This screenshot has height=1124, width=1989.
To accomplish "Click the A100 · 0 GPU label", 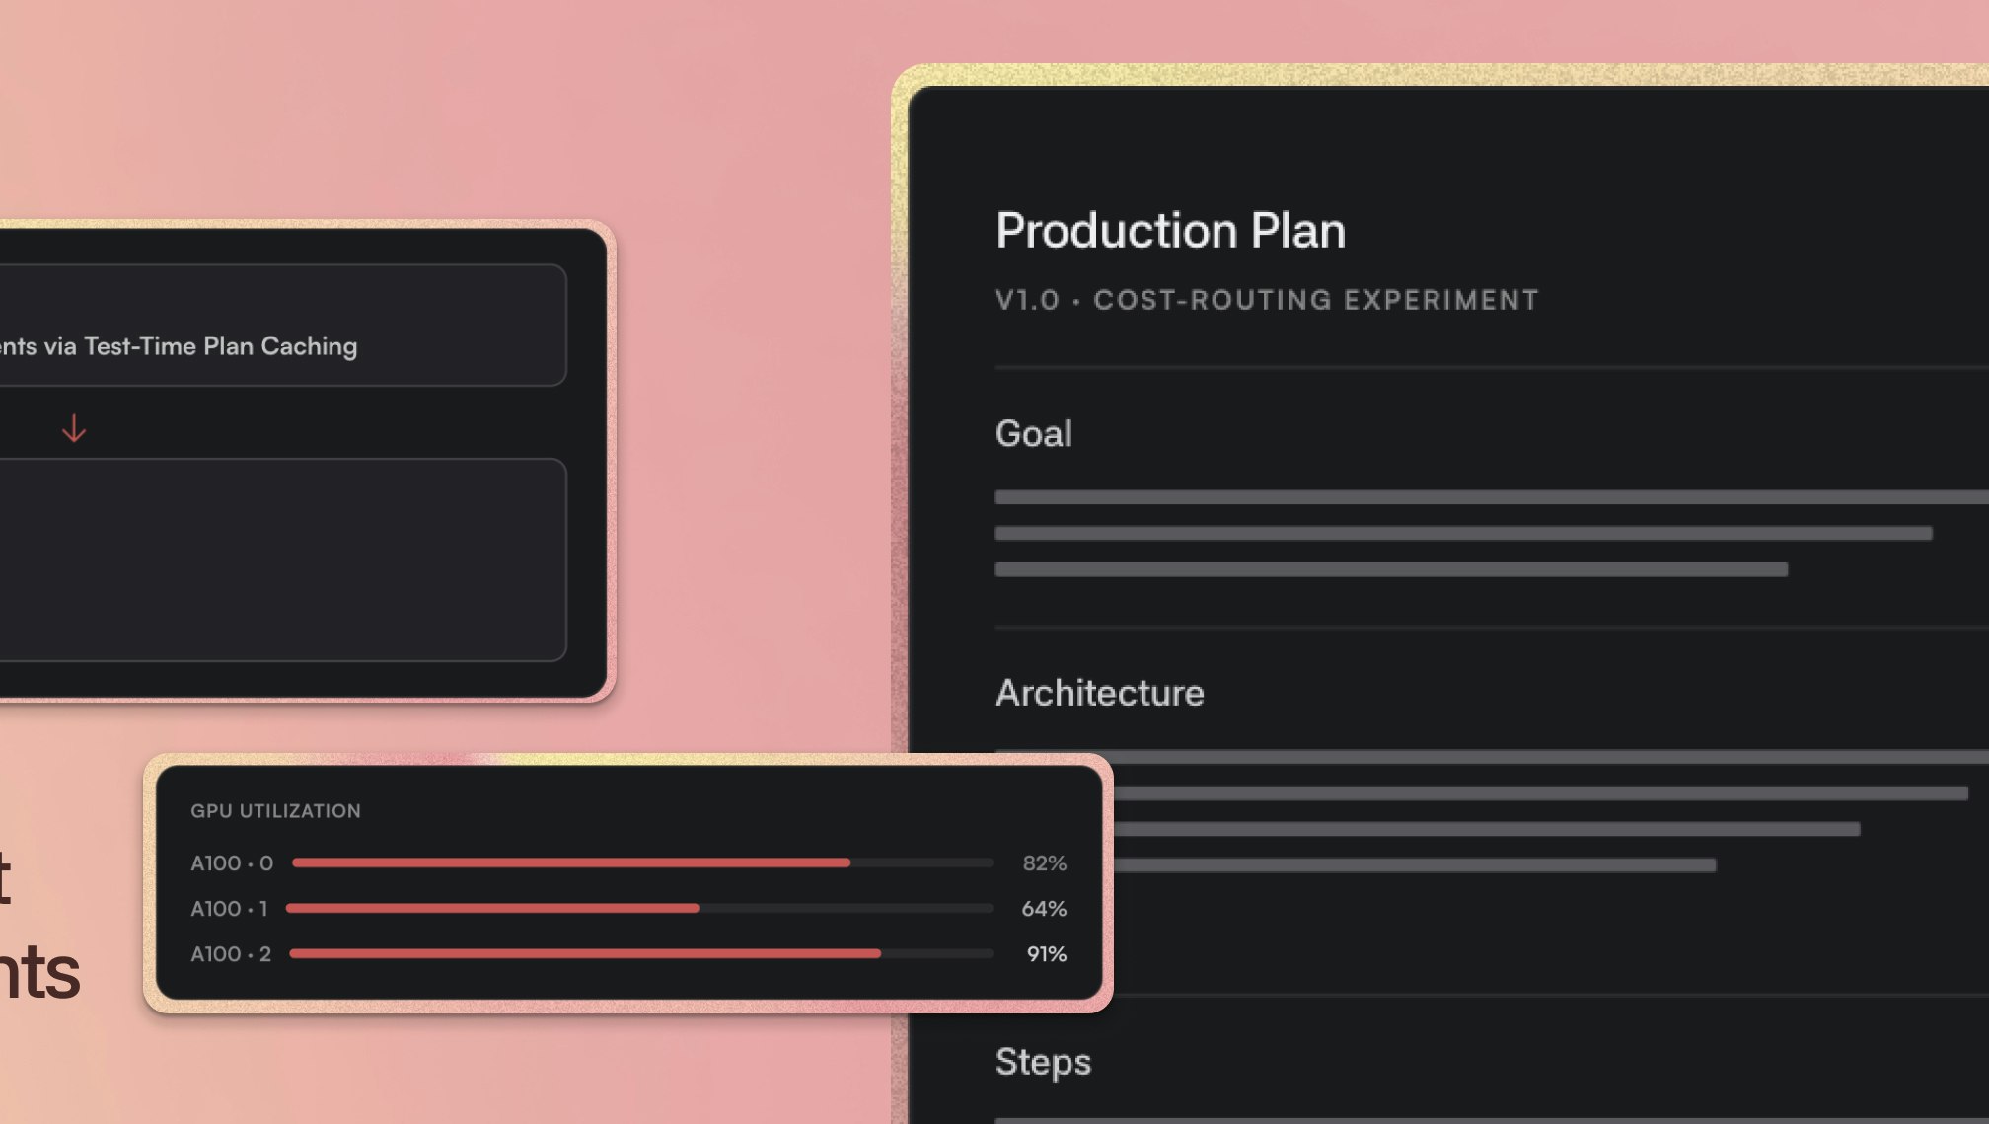I will point(232,863).
